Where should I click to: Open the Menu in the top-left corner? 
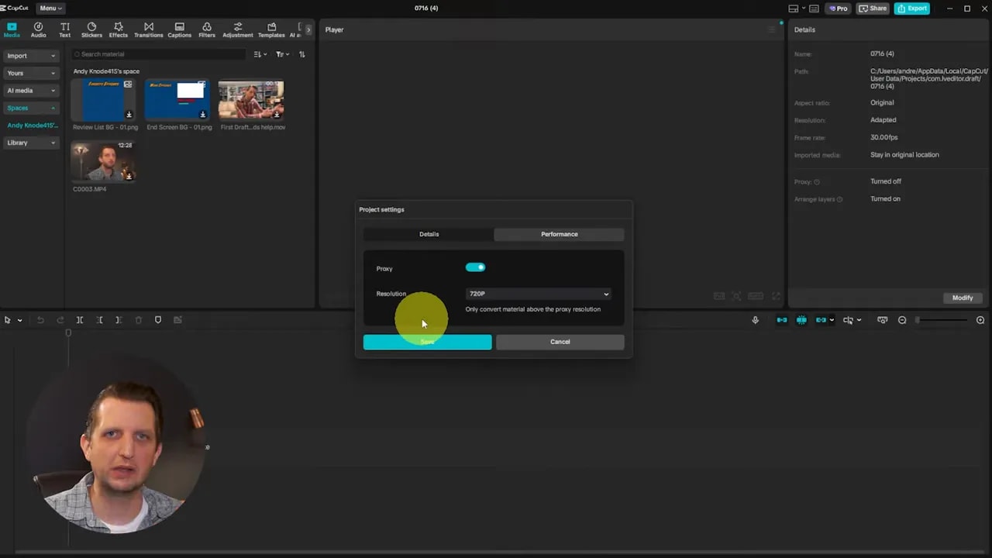pyautogui.click(x=50, y=8)
